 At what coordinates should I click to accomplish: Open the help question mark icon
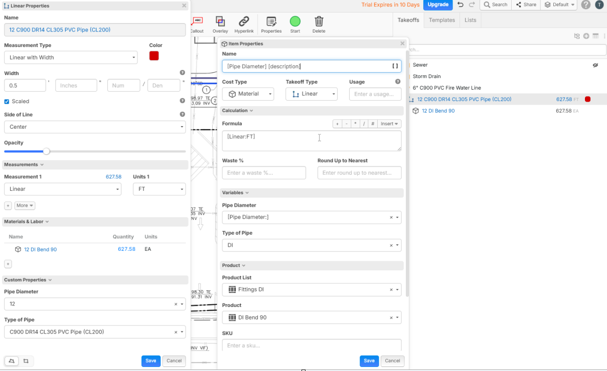coord(585,5)
